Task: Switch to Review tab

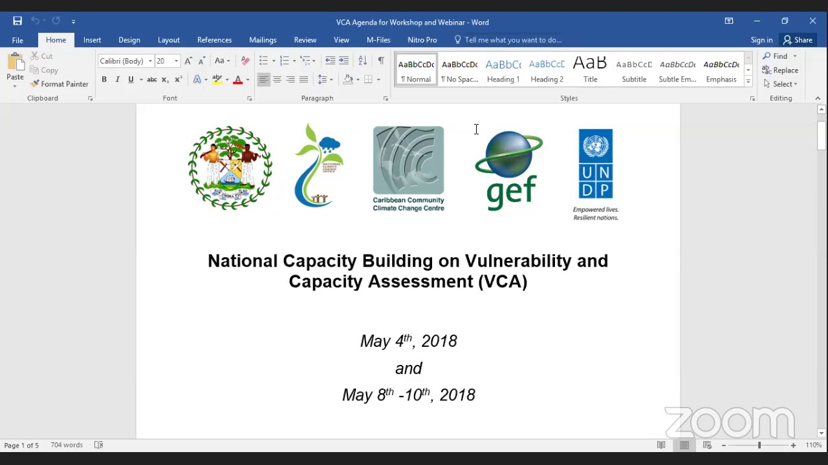Action: coord(305,40)
